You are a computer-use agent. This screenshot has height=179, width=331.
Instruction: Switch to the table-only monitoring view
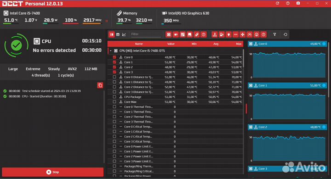click(x=118, y=34)
